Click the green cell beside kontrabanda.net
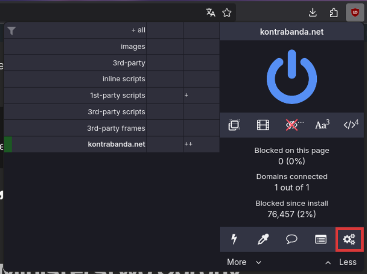This screenshot has height=274, width=367. (x=8, y=144)
